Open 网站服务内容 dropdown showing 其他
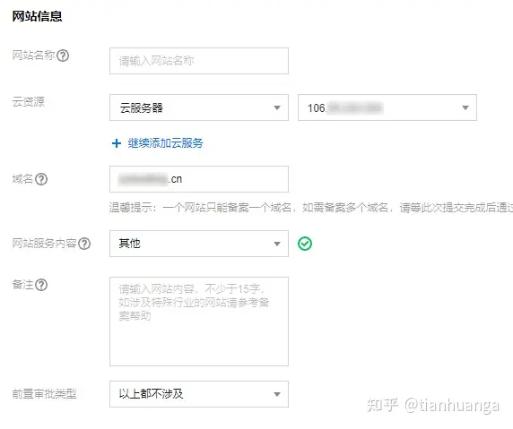Viewport: 513px width, 429px height. (199, 244)
